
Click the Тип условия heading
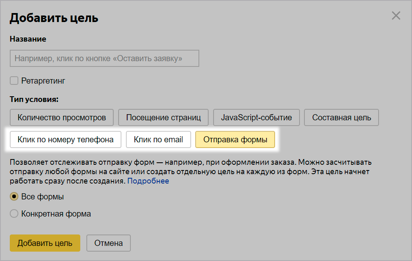[x=34, y=99]
